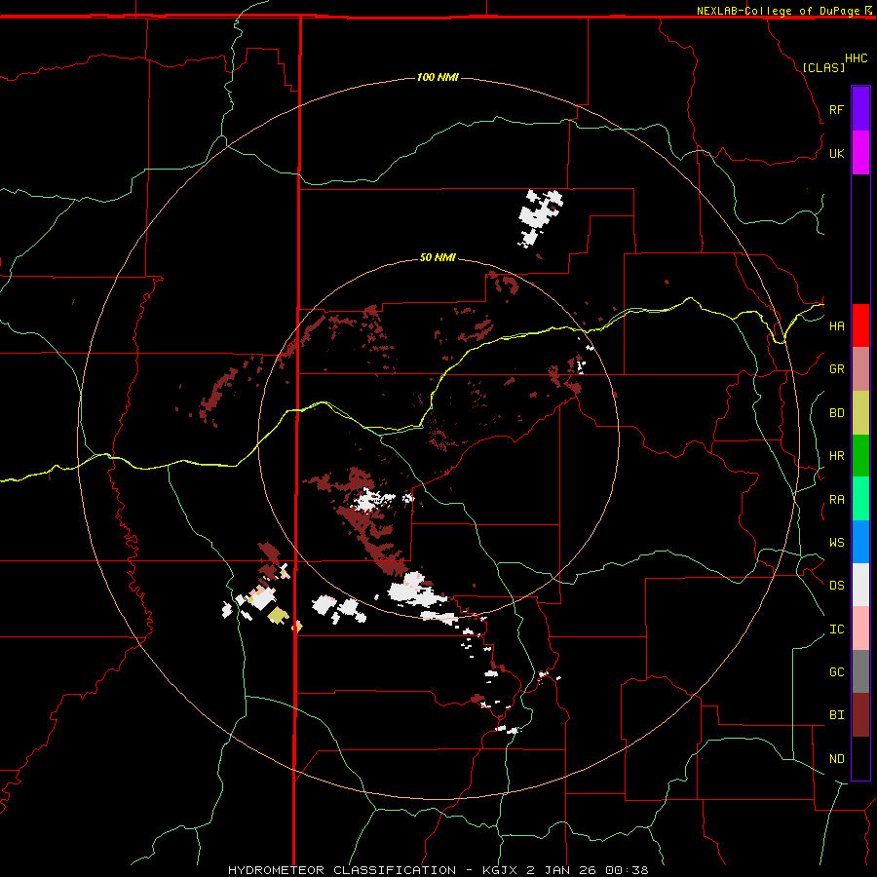Click the UK legend label text
877x877 pixels.
tap(836, 154)
